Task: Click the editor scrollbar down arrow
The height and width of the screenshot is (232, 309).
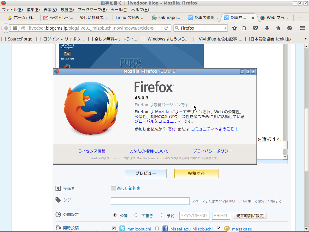Action: click(x=285, y=157)
